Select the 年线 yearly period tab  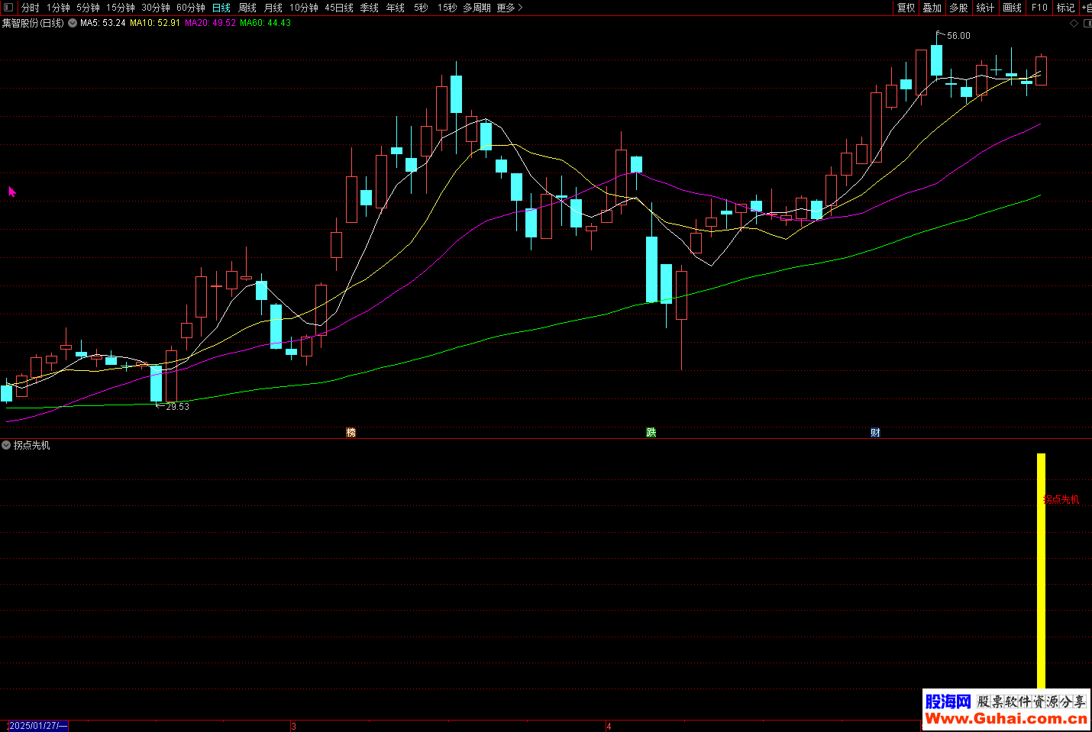pos(396,8)
